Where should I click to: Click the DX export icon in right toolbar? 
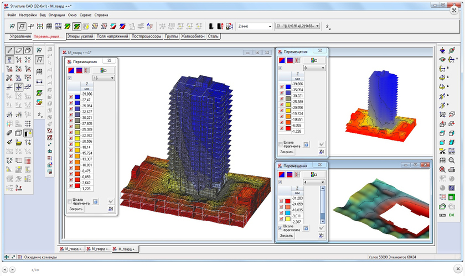(452, 215)
